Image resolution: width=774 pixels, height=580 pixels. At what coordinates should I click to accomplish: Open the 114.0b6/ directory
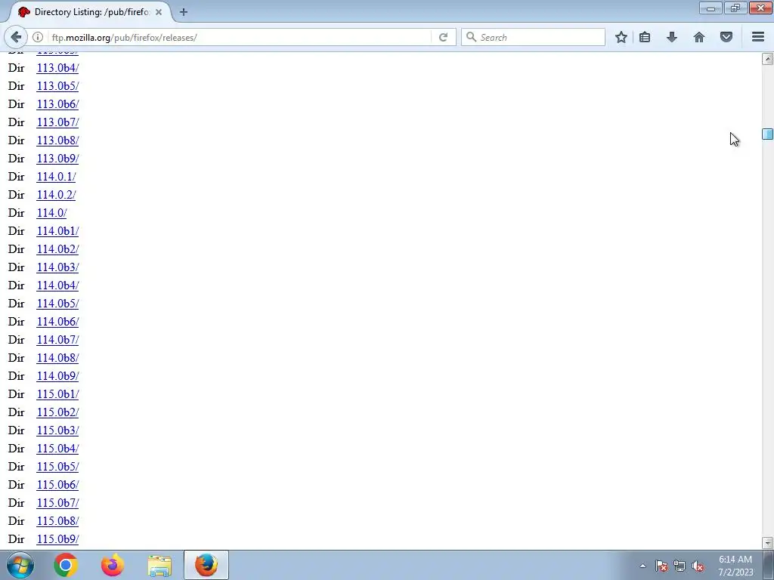tap(57, 322)
